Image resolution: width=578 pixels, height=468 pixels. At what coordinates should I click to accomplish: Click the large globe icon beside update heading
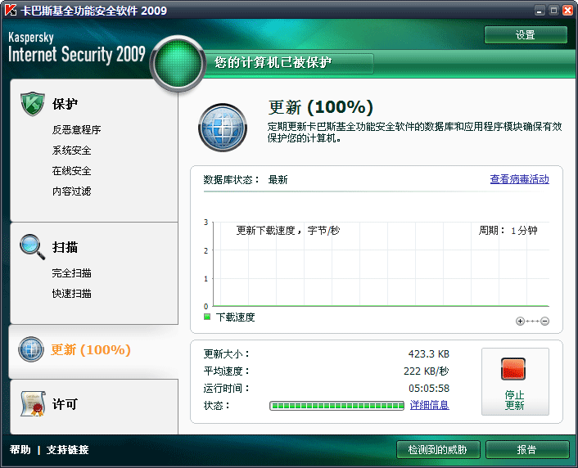(x=223, y=126)
